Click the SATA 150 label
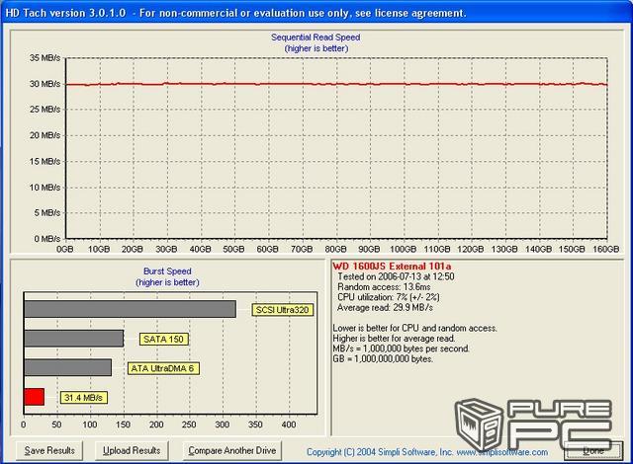The height and width of the screenshot is (464, 633). (x=163, y=340)
